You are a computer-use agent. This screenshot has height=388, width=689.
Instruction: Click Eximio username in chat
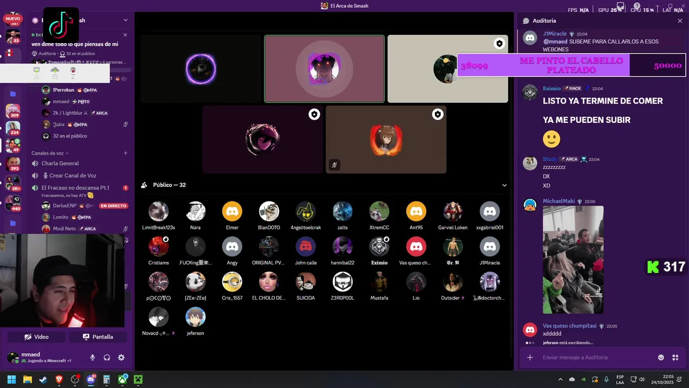coord(552,88)
